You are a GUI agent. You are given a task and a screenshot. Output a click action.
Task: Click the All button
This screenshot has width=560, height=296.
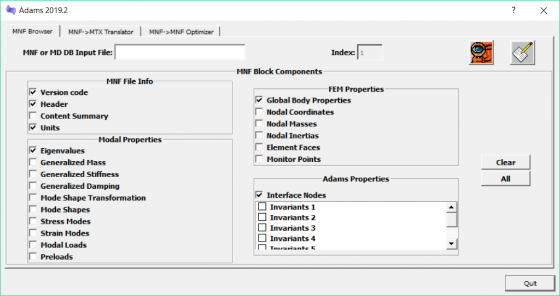(x=505, y=179)
